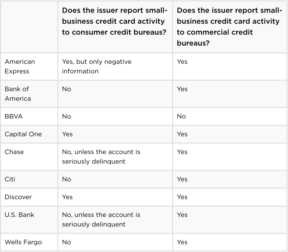Viewport: 288px width, 252px height.
Task: Click Chase's 'No, unless the account' cell
Action: pos(115,157)
